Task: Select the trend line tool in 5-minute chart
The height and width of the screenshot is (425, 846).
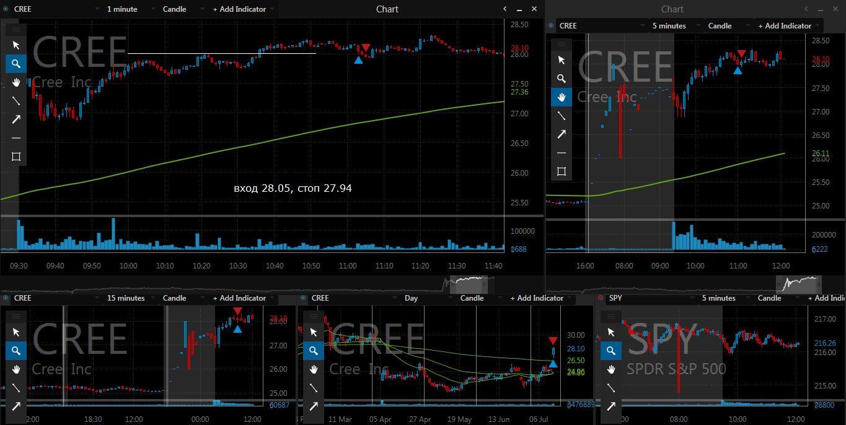Action: (562, 115)
